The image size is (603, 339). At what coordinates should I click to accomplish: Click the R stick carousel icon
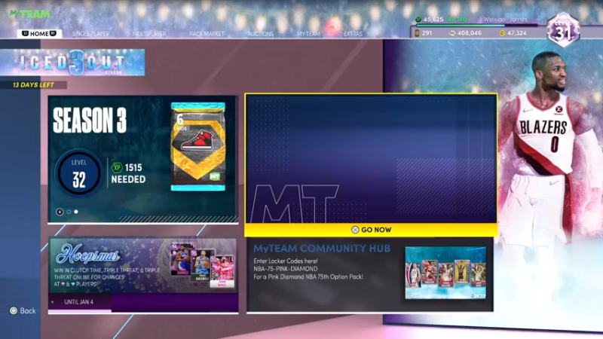[x=60, y=212]
